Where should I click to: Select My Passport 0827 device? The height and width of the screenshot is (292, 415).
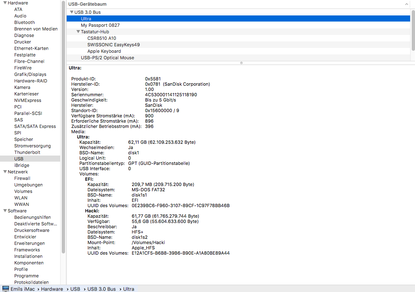[x=100, y=25]
